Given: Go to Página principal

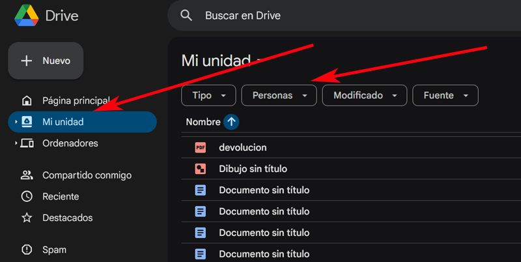Looking at the screenshot, I should click(x=75, y=101).
